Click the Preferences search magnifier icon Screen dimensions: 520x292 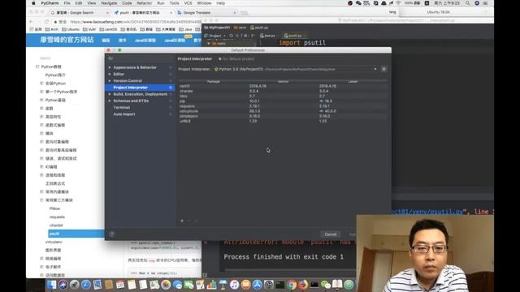pos(110,58)
